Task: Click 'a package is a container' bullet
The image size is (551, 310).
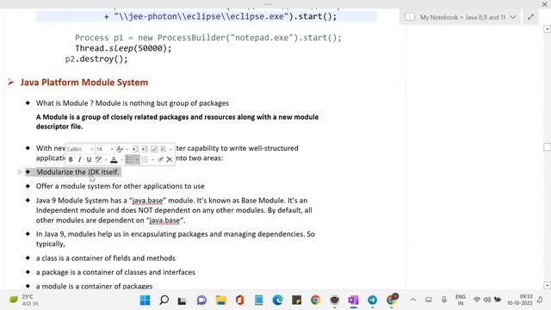Action: click(x=115, y=272)
